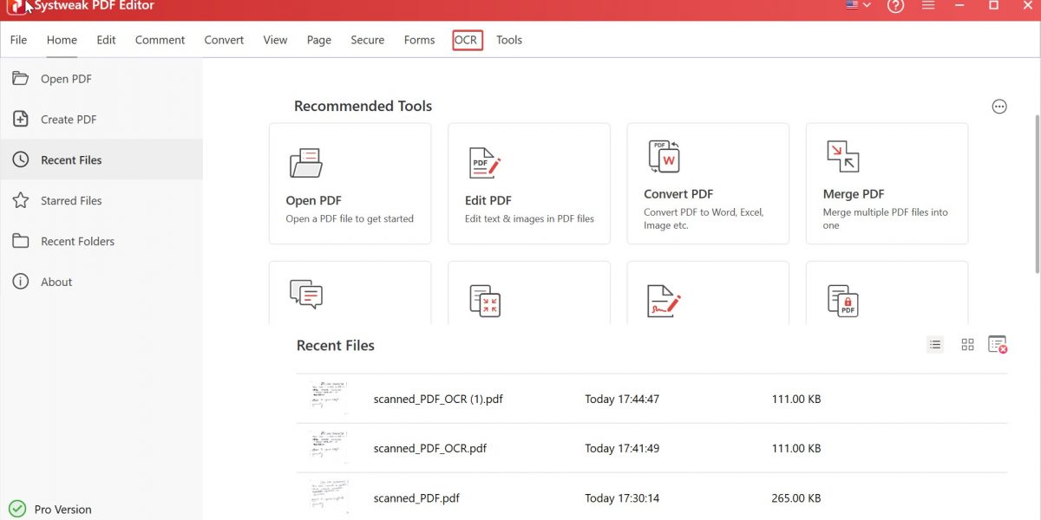Open the Page tab
The width and height of the screenshot is (1041, 520).
pos(319,40)
